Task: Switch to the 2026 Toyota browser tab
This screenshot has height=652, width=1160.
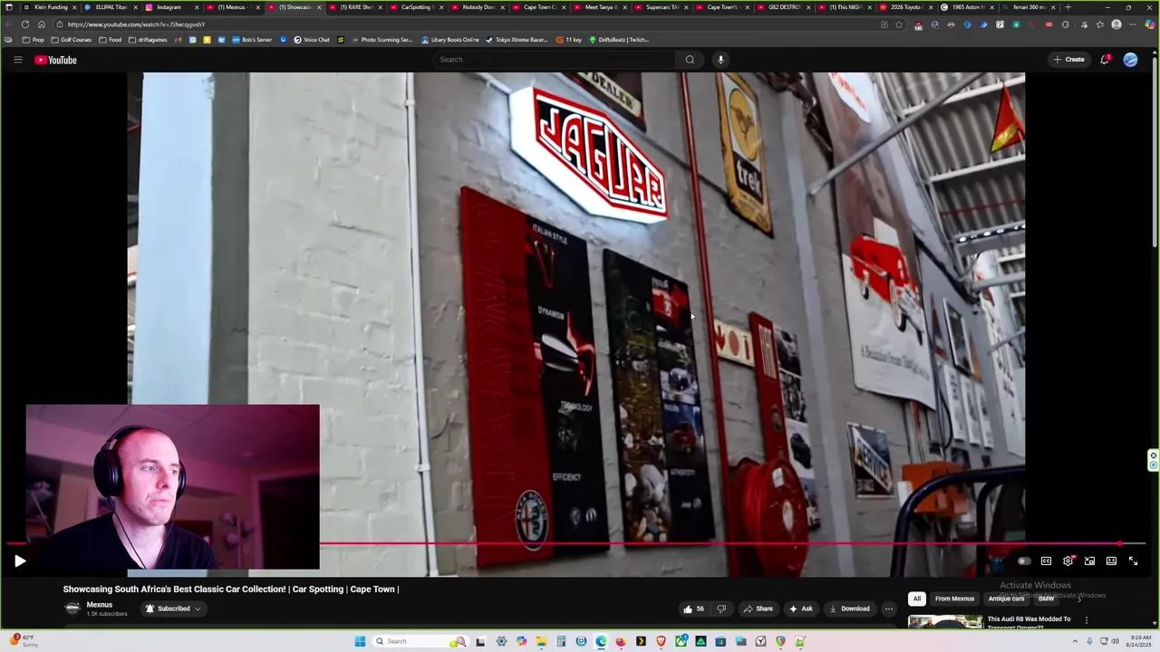Action: [906, 7]
